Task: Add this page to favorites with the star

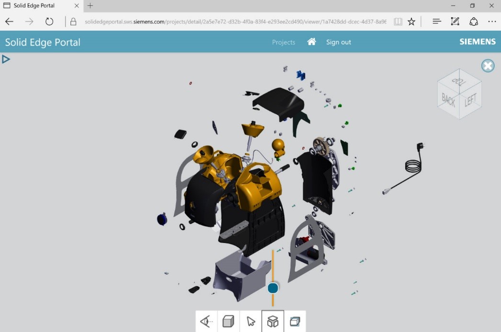Action: point(411,21)
